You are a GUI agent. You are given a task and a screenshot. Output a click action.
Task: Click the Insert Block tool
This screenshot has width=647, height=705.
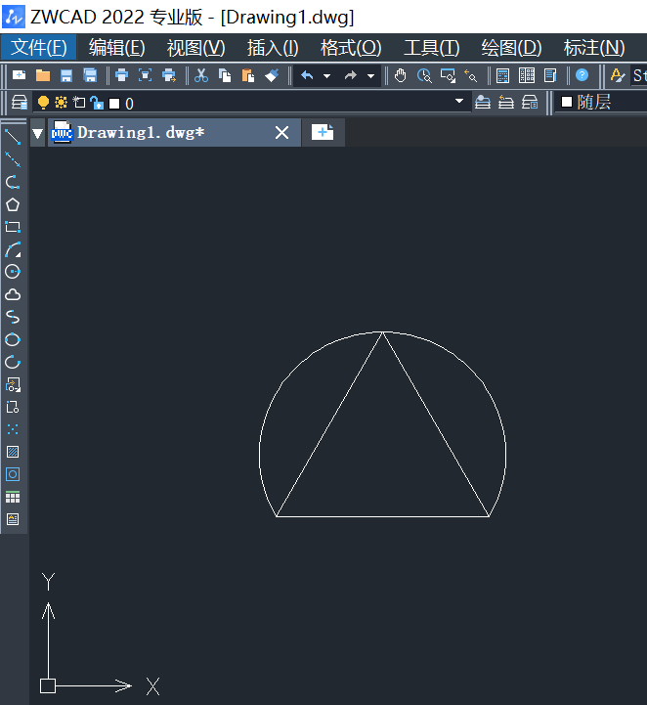click(x=13, y=384)
